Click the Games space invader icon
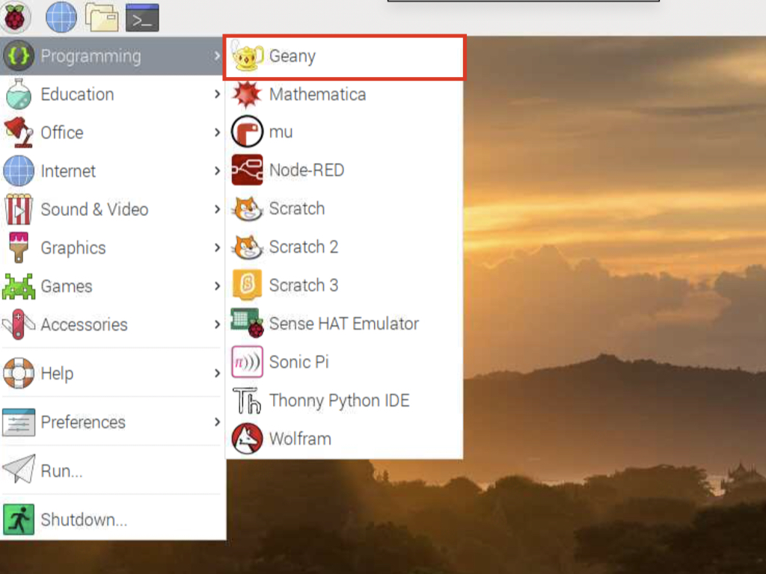 click(x=19, y=286)
